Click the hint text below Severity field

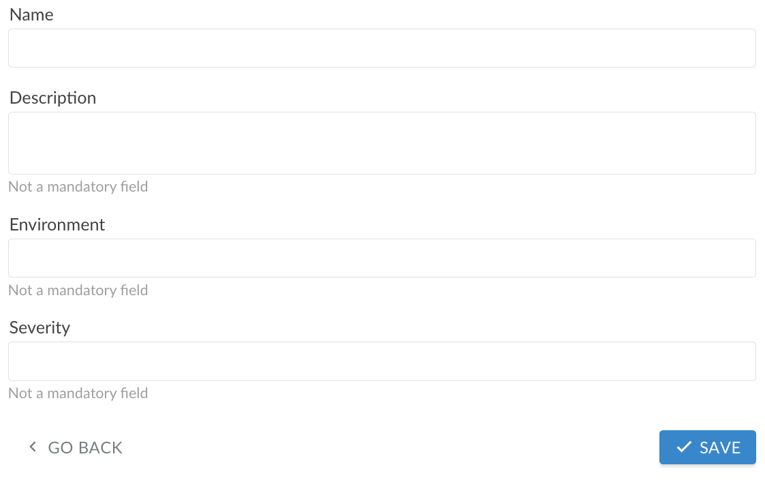78,393
